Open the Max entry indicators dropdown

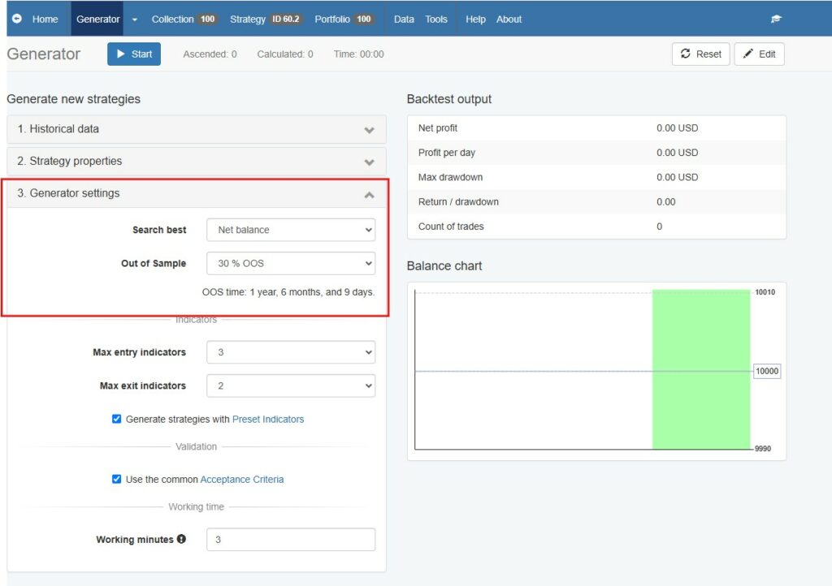[x=291, y=352]
